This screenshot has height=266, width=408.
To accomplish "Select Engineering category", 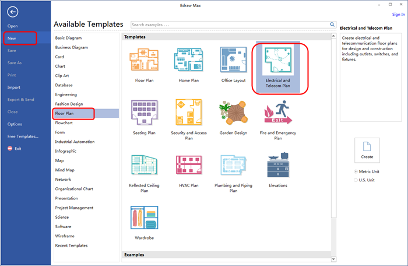I will click(66, 94).
